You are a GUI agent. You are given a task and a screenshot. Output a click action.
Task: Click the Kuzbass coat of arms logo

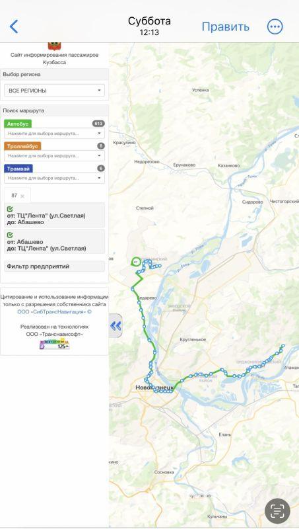pyautogui.click(x=54, y=46)
